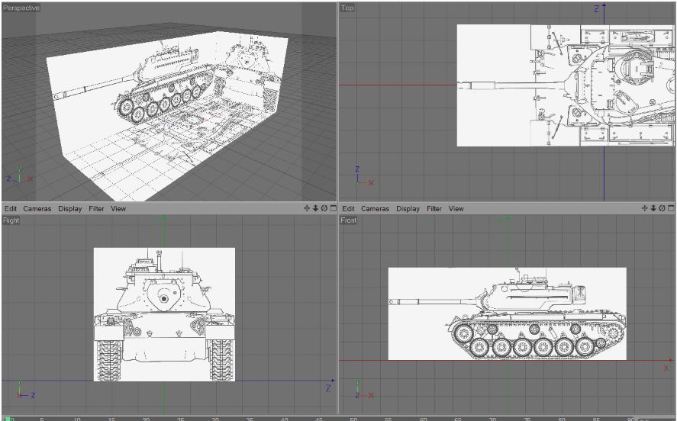Click the rotate camera icon of Right viewport

(324, 208)
